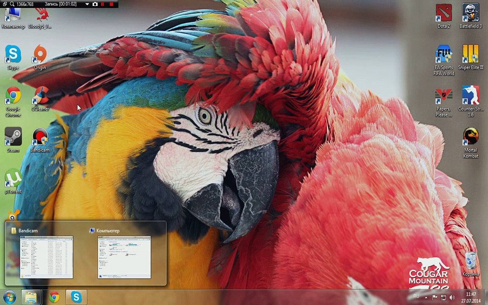Take a screenshot with Bandicam camera icon

(x=95, y=4)
